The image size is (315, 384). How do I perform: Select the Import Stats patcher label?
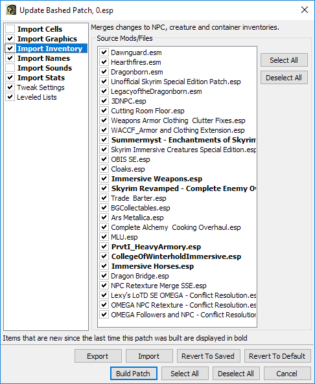tap(41, 78)
